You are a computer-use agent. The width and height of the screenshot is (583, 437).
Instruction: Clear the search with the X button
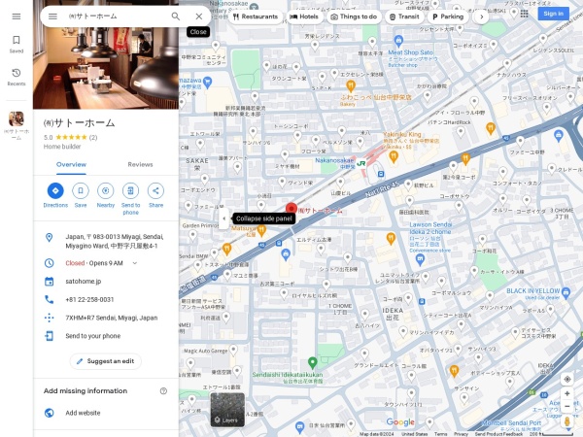199,17
